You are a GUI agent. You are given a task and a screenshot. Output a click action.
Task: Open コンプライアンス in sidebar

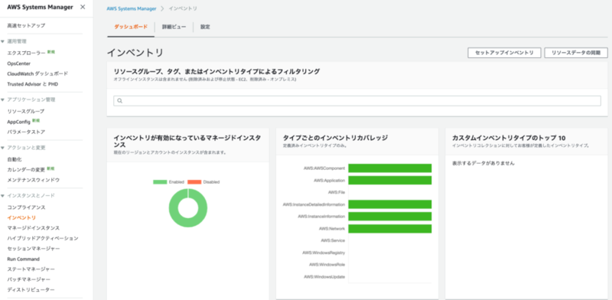[x=26, y=207]
